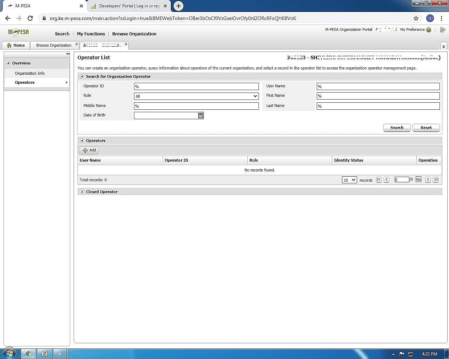Click the Date of Birth field
Viewport: 449px width, 359px height.
[166, 115]
